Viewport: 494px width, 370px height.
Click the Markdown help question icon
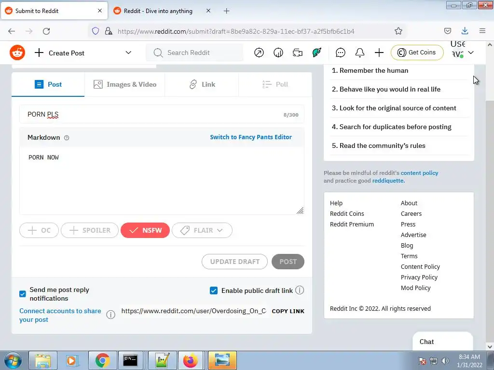pos(67,137)
